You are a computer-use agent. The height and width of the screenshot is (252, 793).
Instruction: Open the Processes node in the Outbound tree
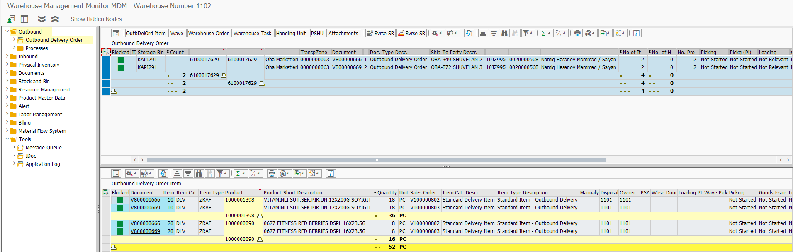pos(36,48)
